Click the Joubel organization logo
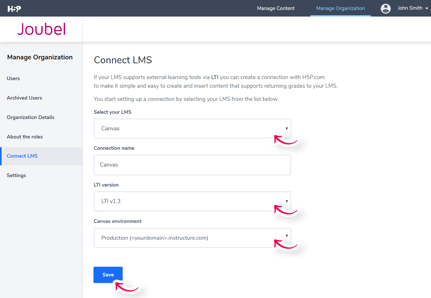The height and width of the screenshot is (298, 431). coord(41,29)
